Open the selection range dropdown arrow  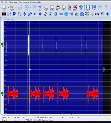(63, 117)
